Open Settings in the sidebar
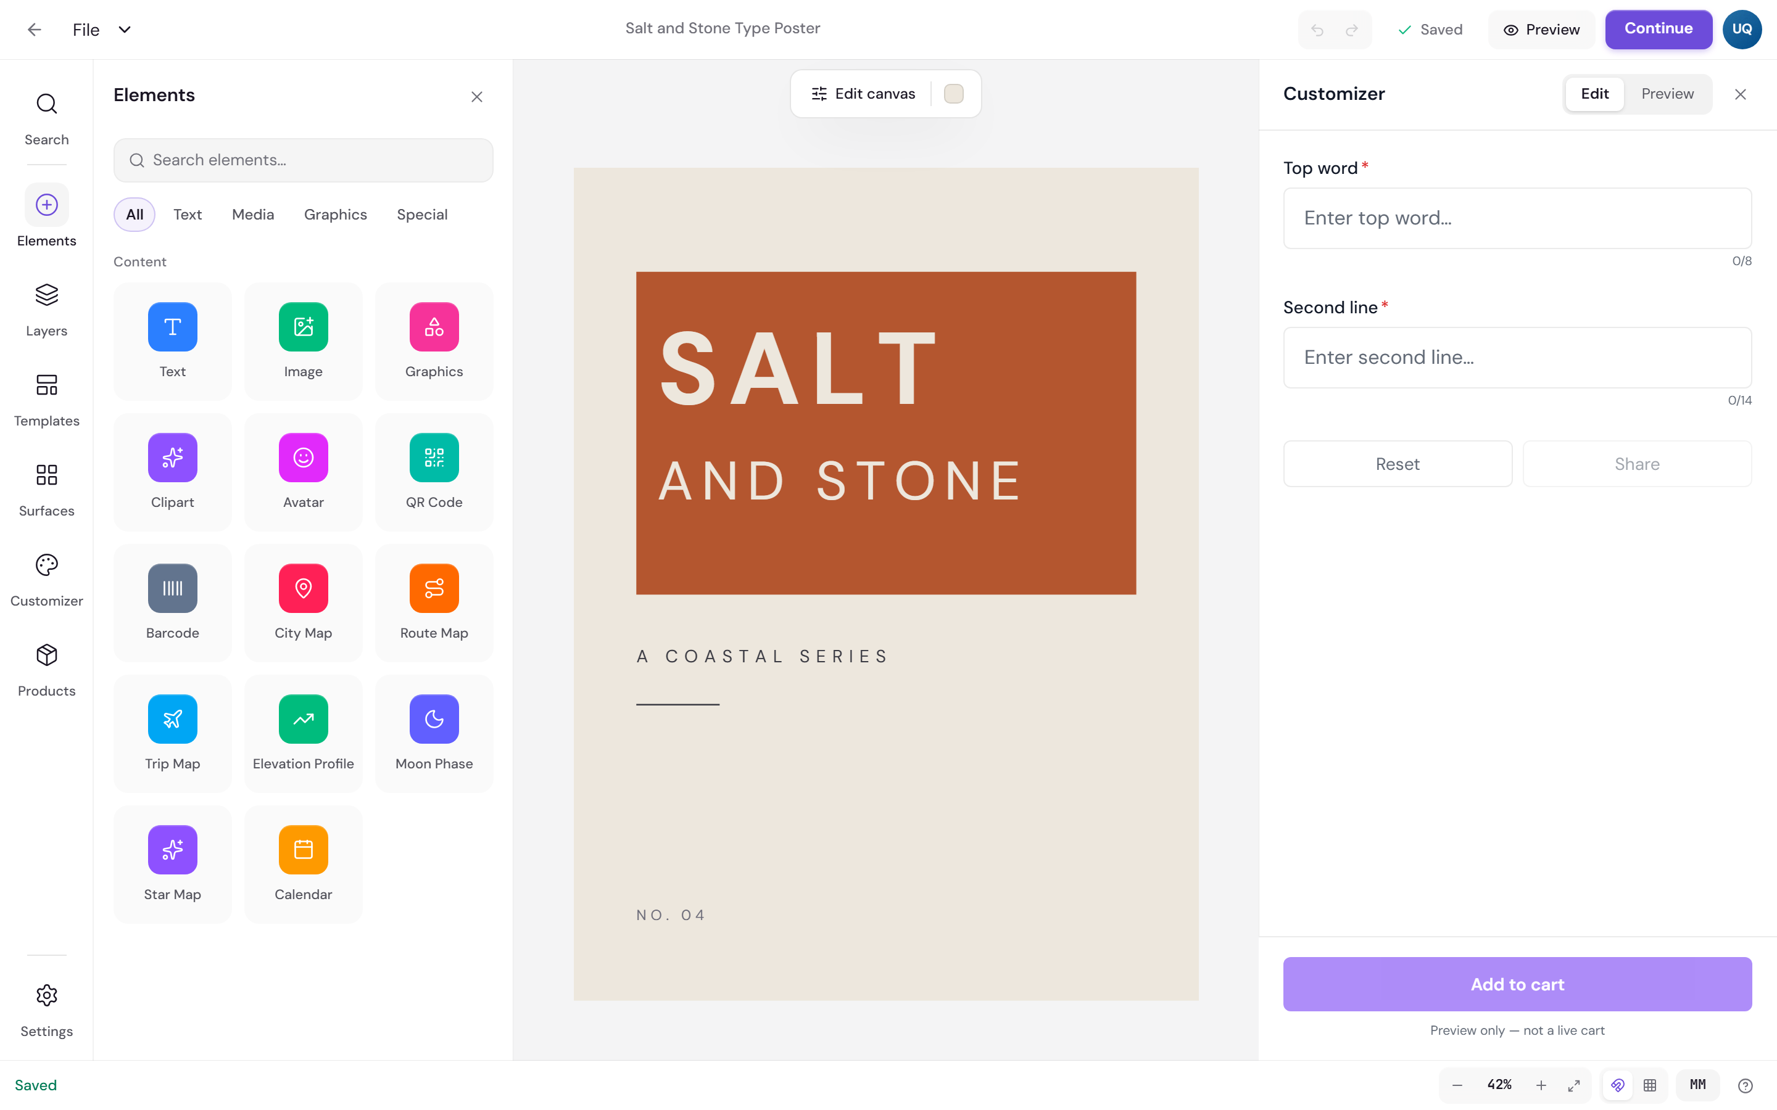 (x=46, y=1011)
